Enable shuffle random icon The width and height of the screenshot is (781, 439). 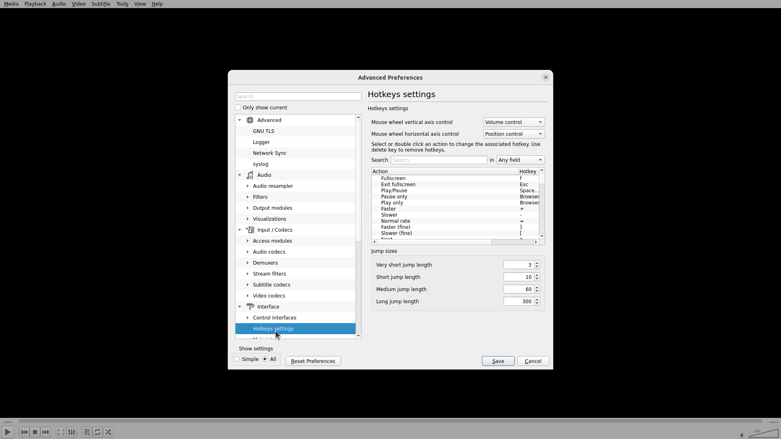(x=108, y=432)
